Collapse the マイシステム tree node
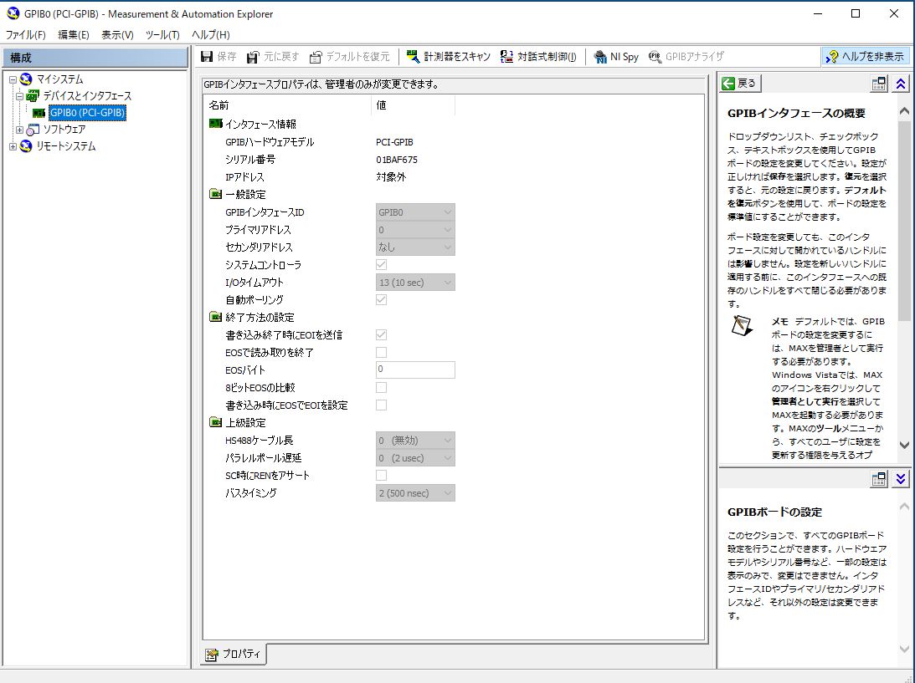The image size is (915, 683). pos(13,79)
